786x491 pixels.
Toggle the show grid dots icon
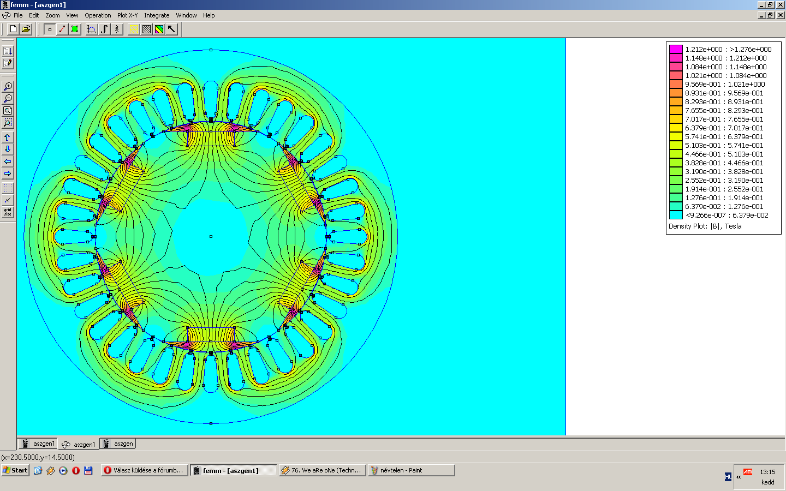coord(8,188)
